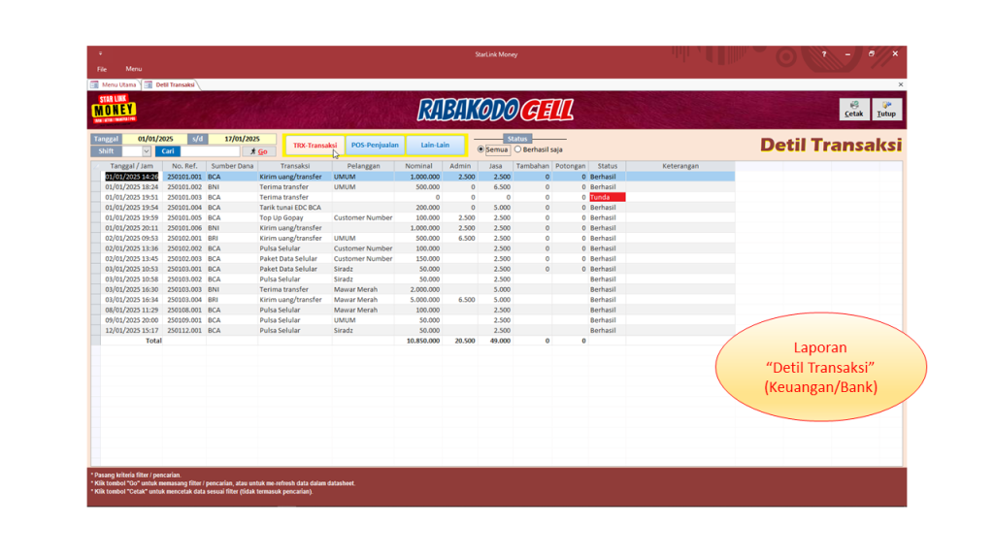Click the Cari search input field
Viewport: 994px width, 559px height.
pyautogui.click(x=210, y=151)
